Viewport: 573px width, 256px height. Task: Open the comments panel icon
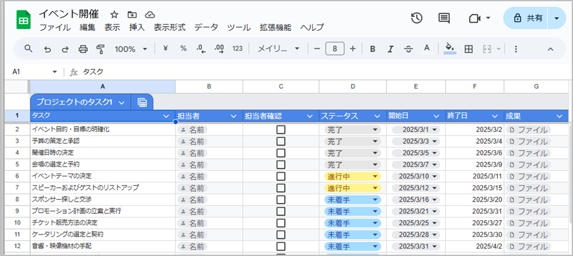(x=443, y=18)
